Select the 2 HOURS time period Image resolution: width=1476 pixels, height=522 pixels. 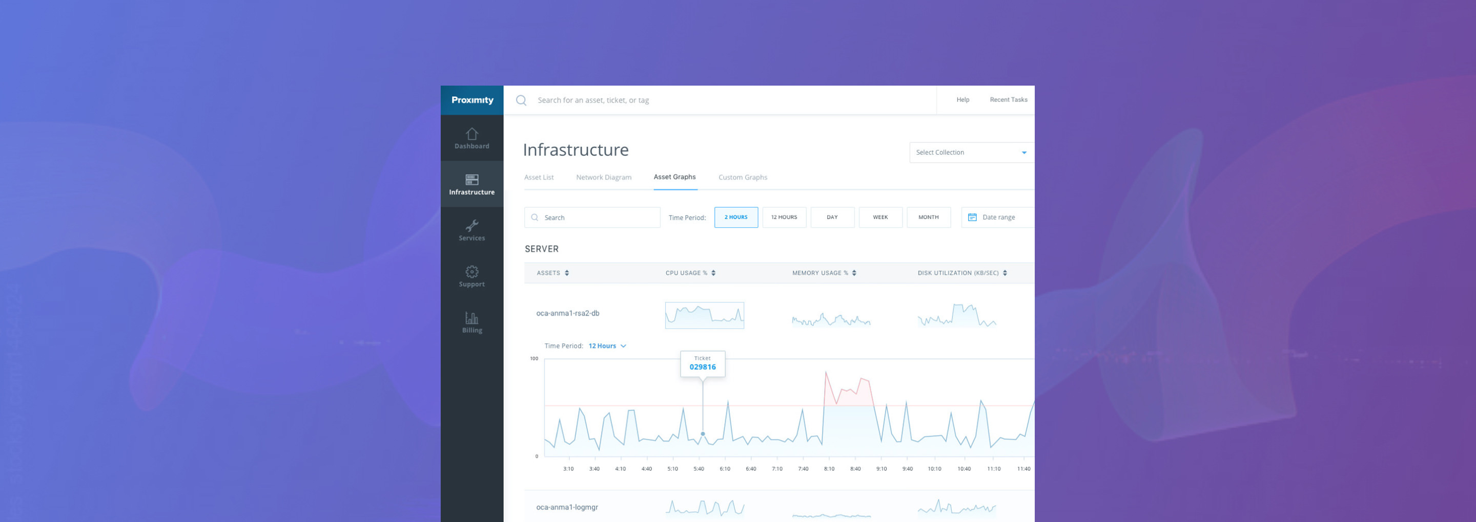736,217
